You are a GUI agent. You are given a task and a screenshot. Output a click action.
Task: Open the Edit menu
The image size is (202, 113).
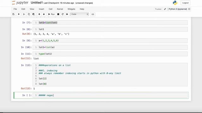pyautogui.click(x=23, y=9)
